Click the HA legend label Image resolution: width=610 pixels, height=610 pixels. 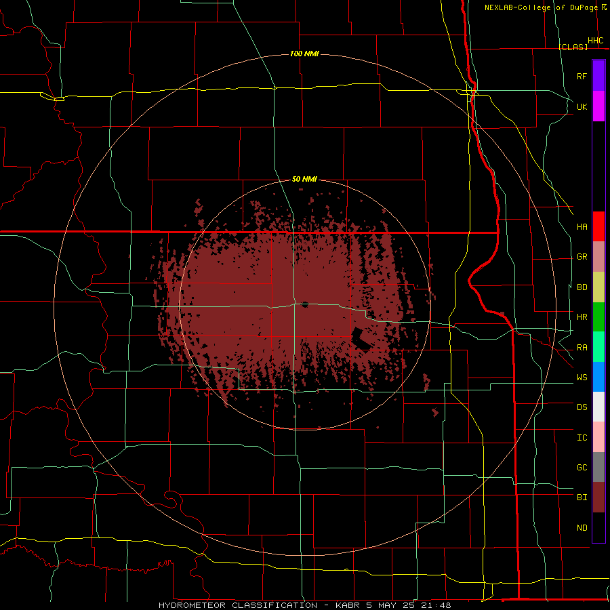tap(582, 226)
